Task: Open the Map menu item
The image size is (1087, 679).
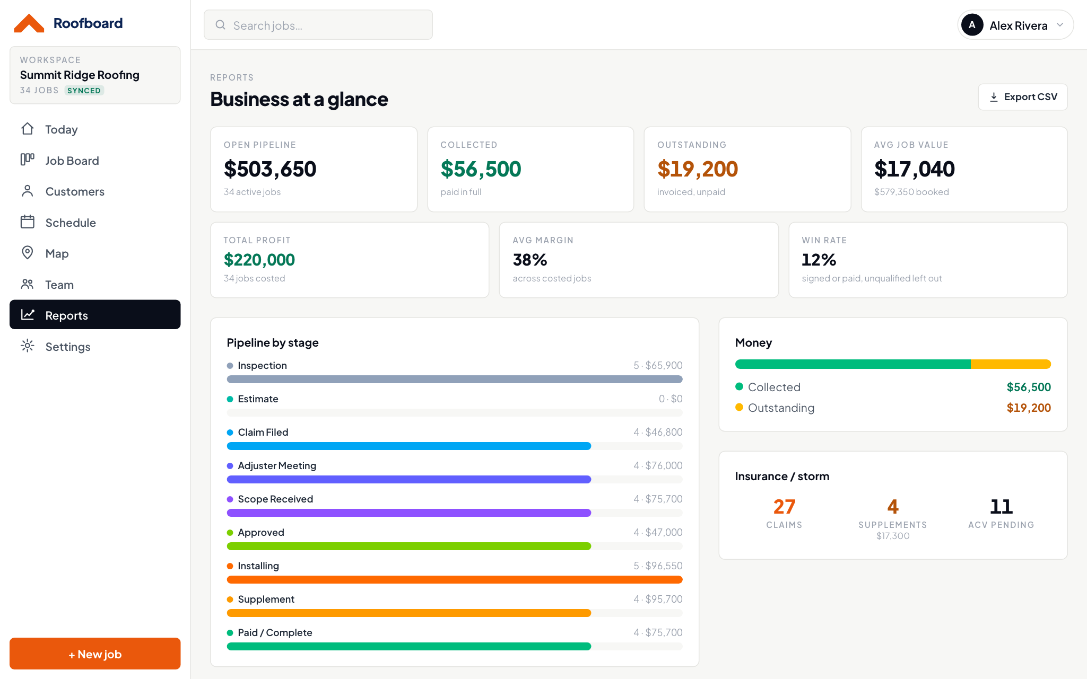Action: [95, 253]
